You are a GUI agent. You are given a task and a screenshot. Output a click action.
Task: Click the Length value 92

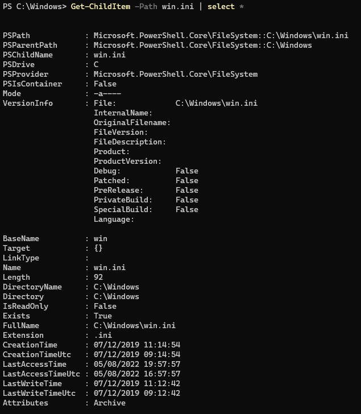point(98,278)
